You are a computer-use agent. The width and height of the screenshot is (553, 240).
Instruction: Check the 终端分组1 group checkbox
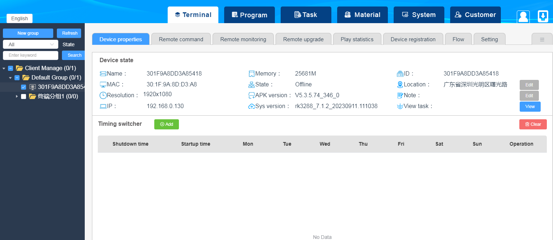pos(24,97)
